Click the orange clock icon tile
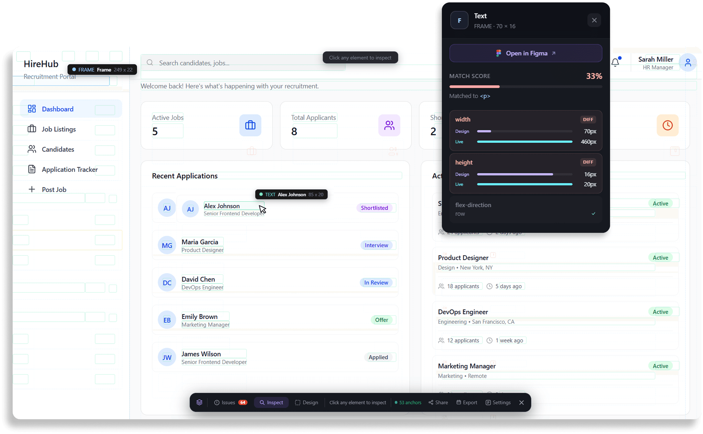The image size is (703, 434). [667, 125]
